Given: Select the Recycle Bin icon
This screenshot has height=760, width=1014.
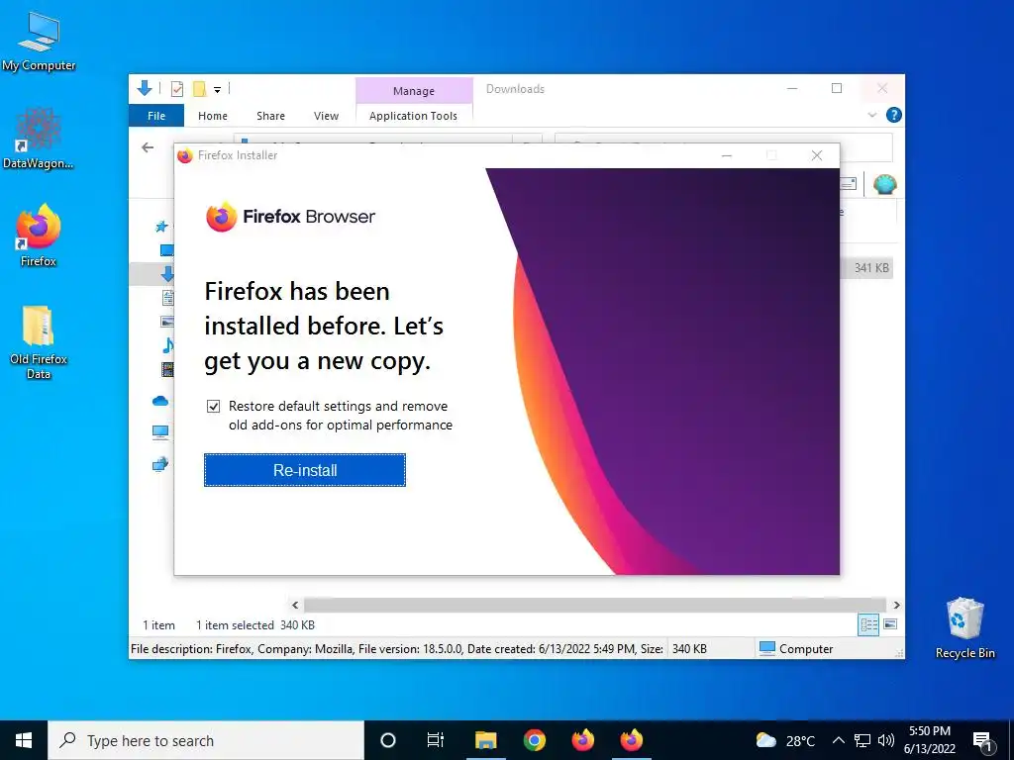Looking at the screenshot, I should pyautogui.click(x=964, y=628).
